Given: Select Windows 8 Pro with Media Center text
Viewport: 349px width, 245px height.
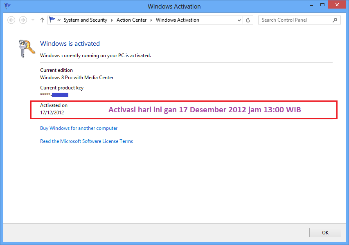Looking at the screenshot, I should click(77, 78).
